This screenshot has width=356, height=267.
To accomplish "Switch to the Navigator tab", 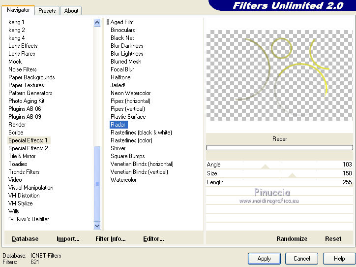I will tap(18, 10).
